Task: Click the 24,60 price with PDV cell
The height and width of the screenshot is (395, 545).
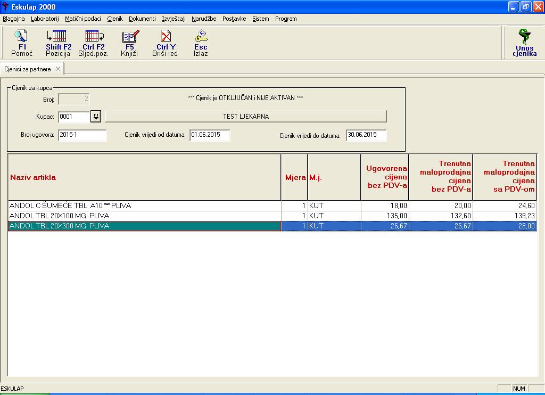Action: [x=505, y=205]
